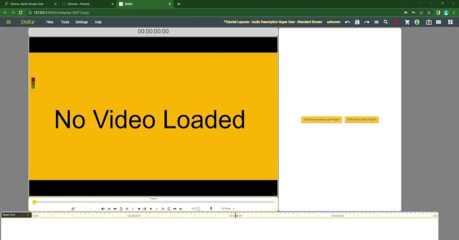Screen dimensions: 459x240
Task: Click the Stellar logo
Action: (x=27, y=22)
